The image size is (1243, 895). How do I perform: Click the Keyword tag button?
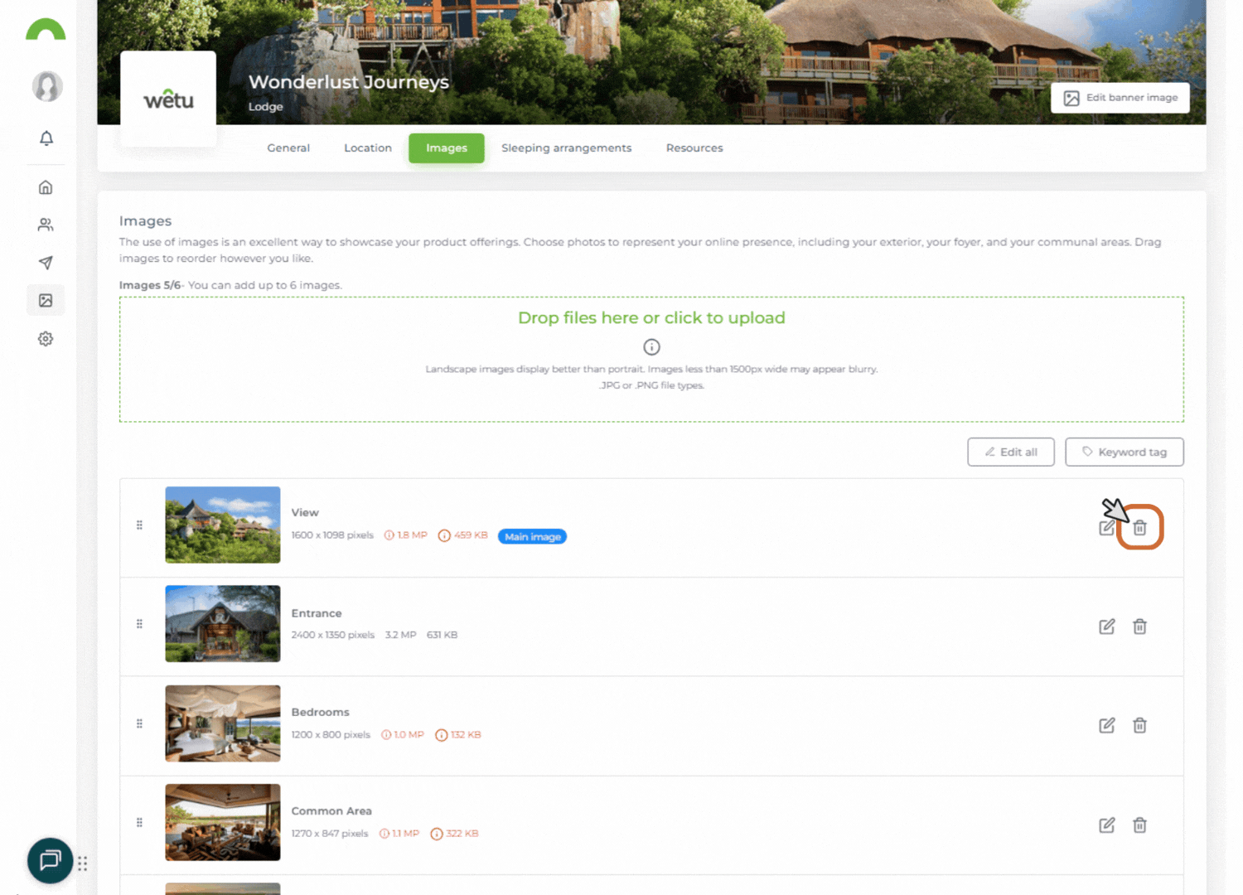pos(1124,452)
